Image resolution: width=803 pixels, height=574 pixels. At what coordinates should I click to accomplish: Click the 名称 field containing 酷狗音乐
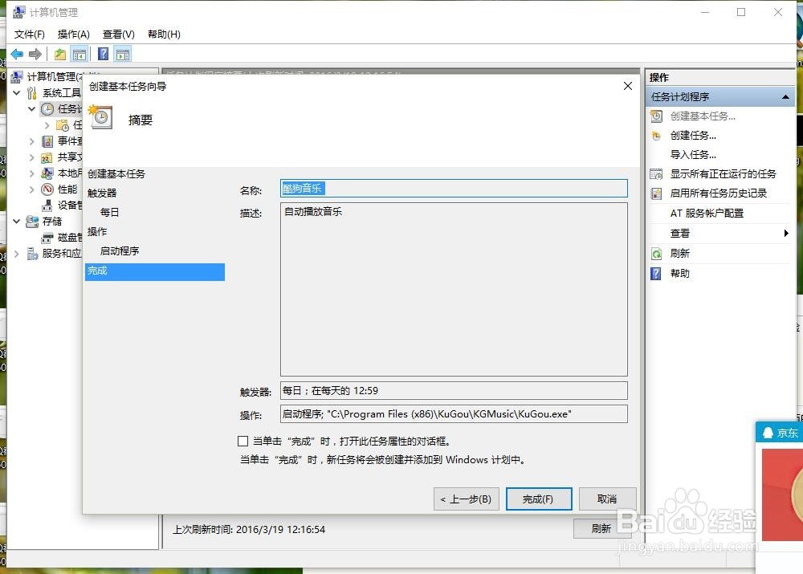[x=454, y=189]
